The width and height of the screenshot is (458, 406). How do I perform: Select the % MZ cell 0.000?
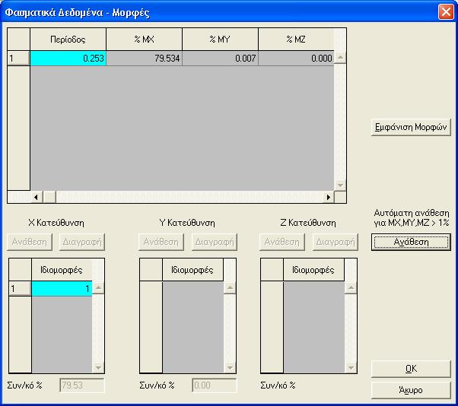coord(296,59)
